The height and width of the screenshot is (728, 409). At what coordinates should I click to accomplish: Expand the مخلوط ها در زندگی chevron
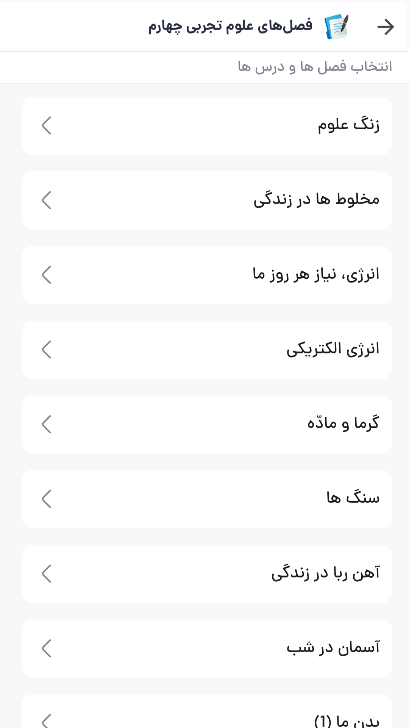[47, 200]
